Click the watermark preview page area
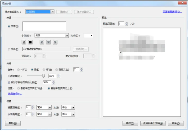 point(142,72)
